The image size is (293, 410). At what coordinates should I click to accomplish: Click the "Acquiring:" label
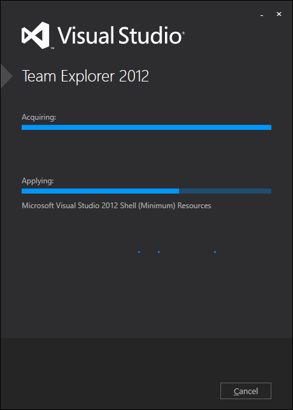pos(39,117)
